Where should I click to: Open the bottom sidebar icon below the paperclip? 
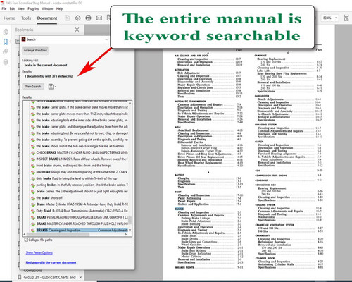[x=6, y=62]
